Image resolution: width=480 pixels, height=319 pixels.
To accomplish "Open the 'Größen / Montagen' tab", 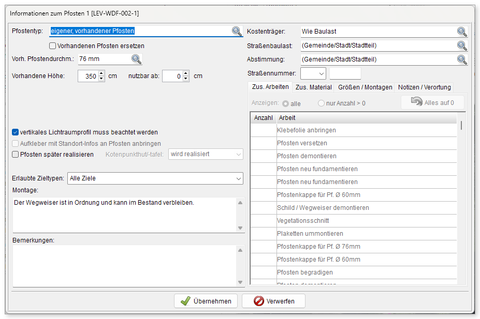I will click(x=365, y=87).
